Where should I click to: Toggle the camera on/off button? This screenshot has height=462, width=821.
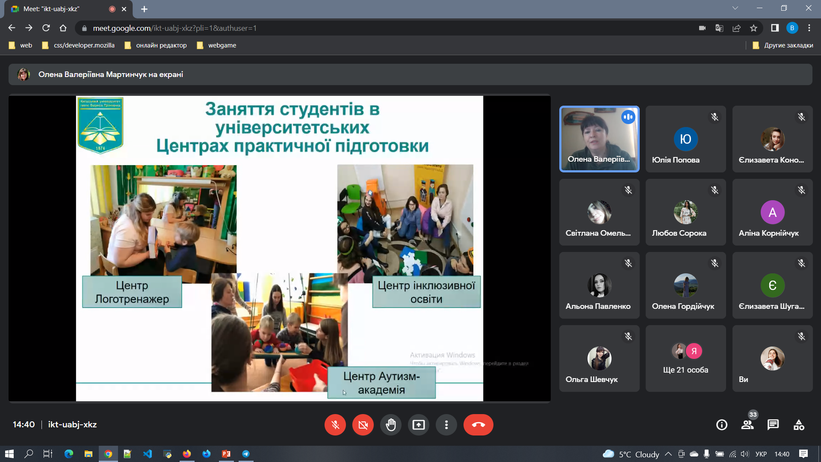click(x=363, y=425)
